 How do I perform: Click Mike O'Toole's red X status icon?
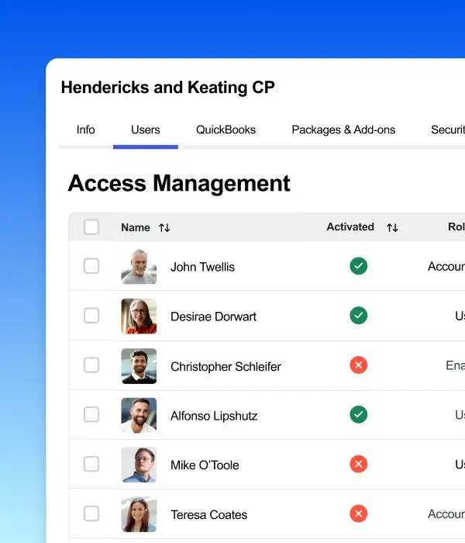pos(358,464)
